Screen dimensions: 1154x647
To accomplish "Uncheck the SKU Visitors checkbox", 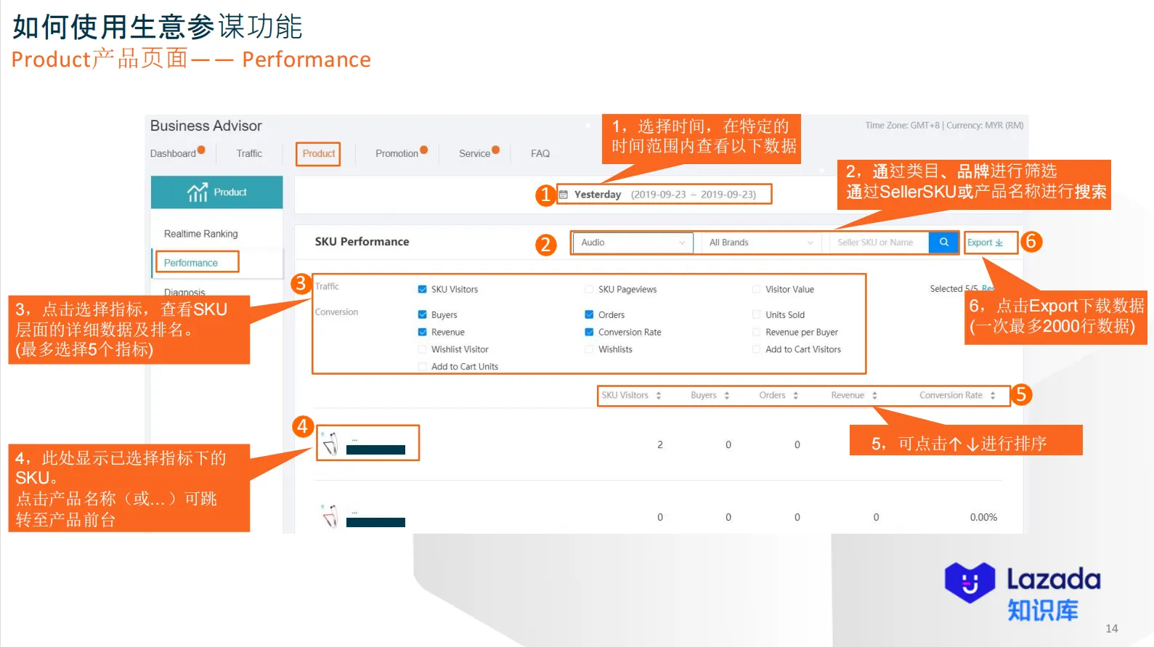I will pos(422,289).
